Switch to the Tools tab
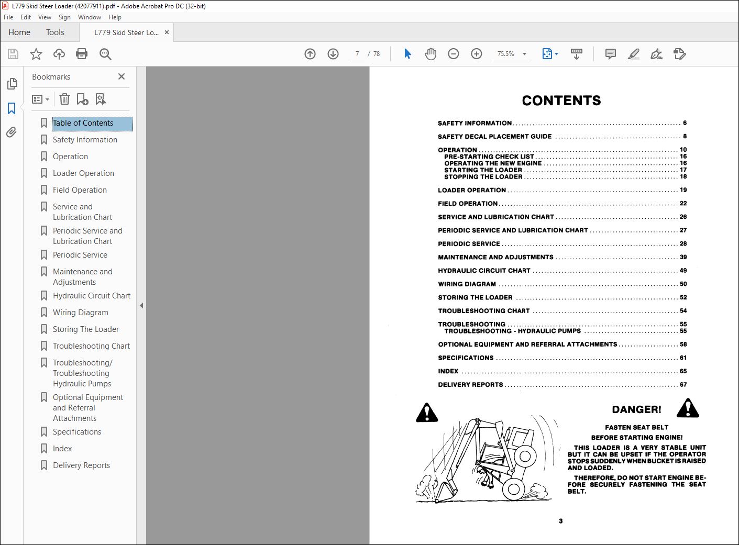 [55, 32]
